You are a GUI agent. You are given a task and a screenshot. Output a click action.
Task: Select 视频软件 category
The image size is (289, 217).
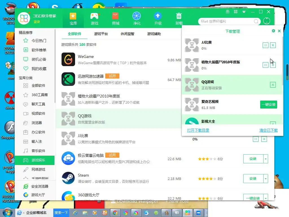tap(35, 114)
